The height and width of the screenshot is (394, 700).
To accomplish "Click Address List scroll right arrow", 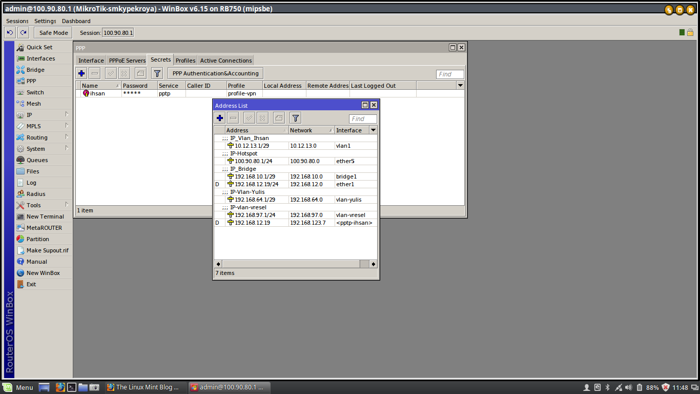I will tap(373, 264).
